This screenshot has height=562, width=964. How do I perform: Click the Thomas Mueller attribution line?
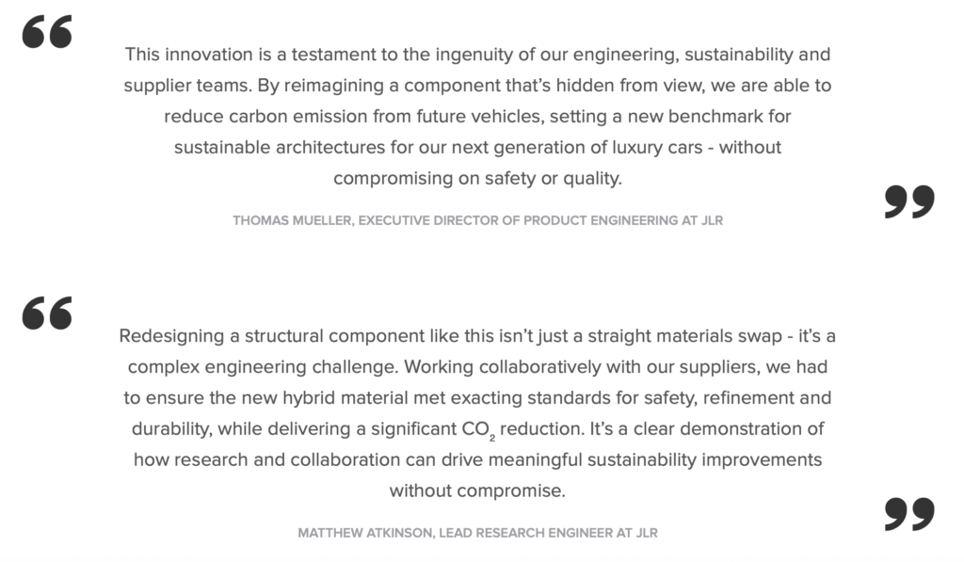[x=477, y=220]
